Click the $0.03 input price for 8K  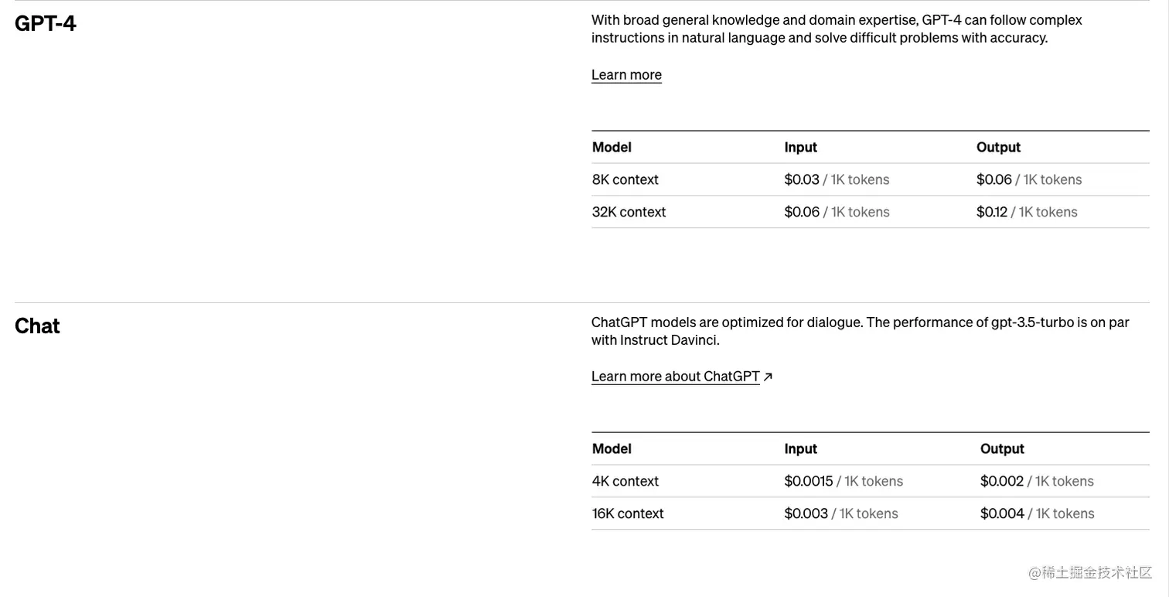pyautogui.click(x=802, y=179)
